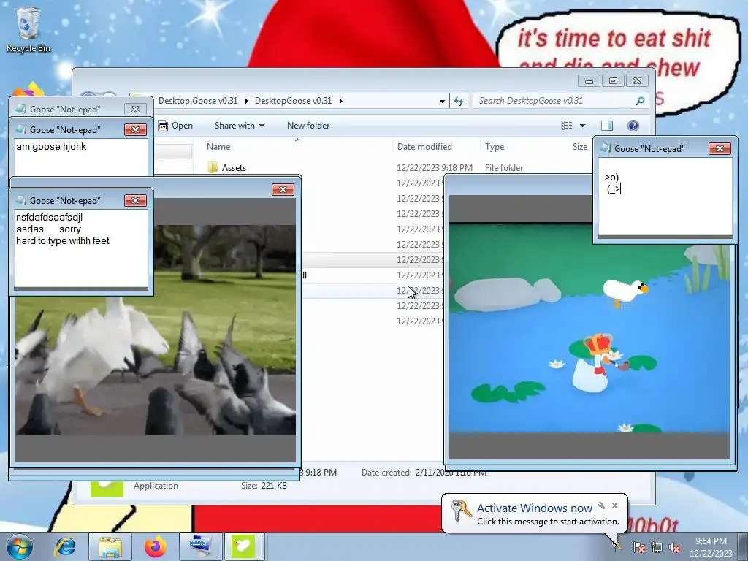Click the Open toolbar button

175,126
